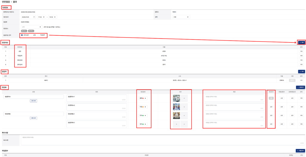Click the blue add-file button in the 파일첨부 section

pos(300,150)
